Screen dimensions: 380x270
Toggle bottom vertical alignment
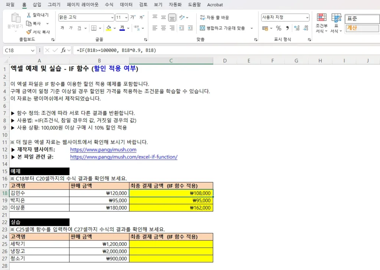click(172, 17)
